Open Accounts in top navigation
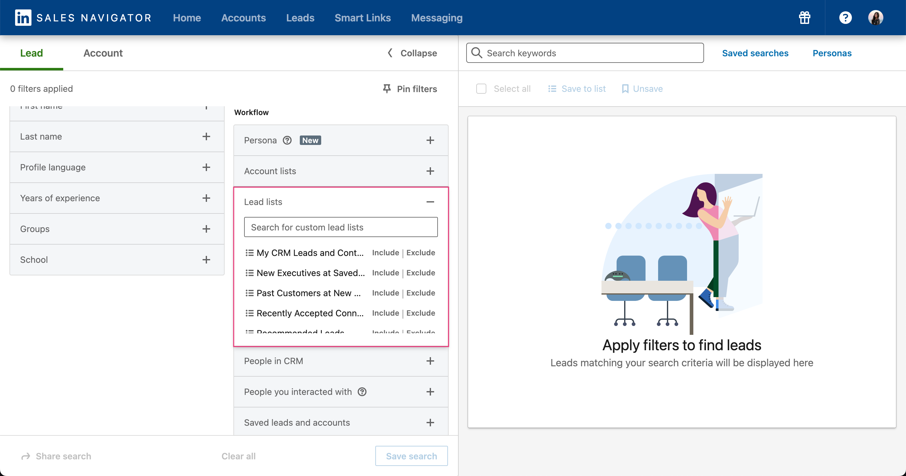 243,18
